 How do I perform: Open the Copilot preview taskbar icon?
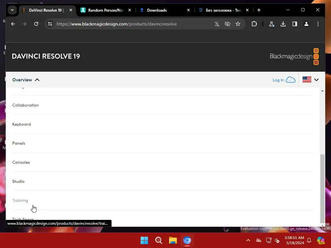pos(321,240)
